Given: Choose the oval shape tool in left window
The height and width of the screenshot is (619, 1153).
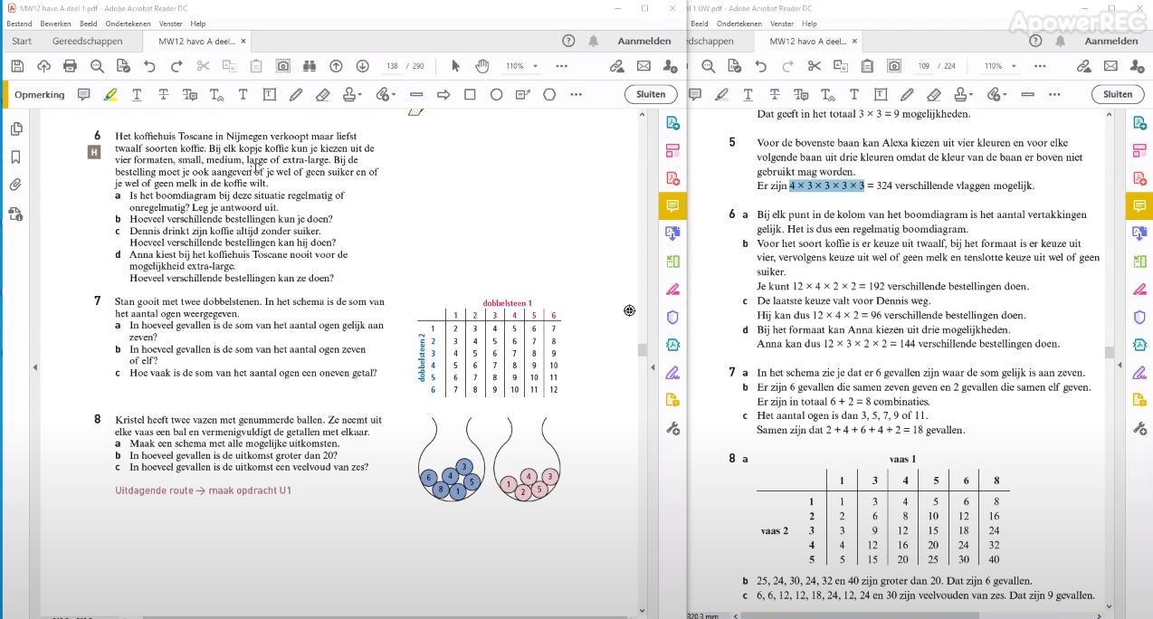Looking at the screenshot, I should click(496, 94).
